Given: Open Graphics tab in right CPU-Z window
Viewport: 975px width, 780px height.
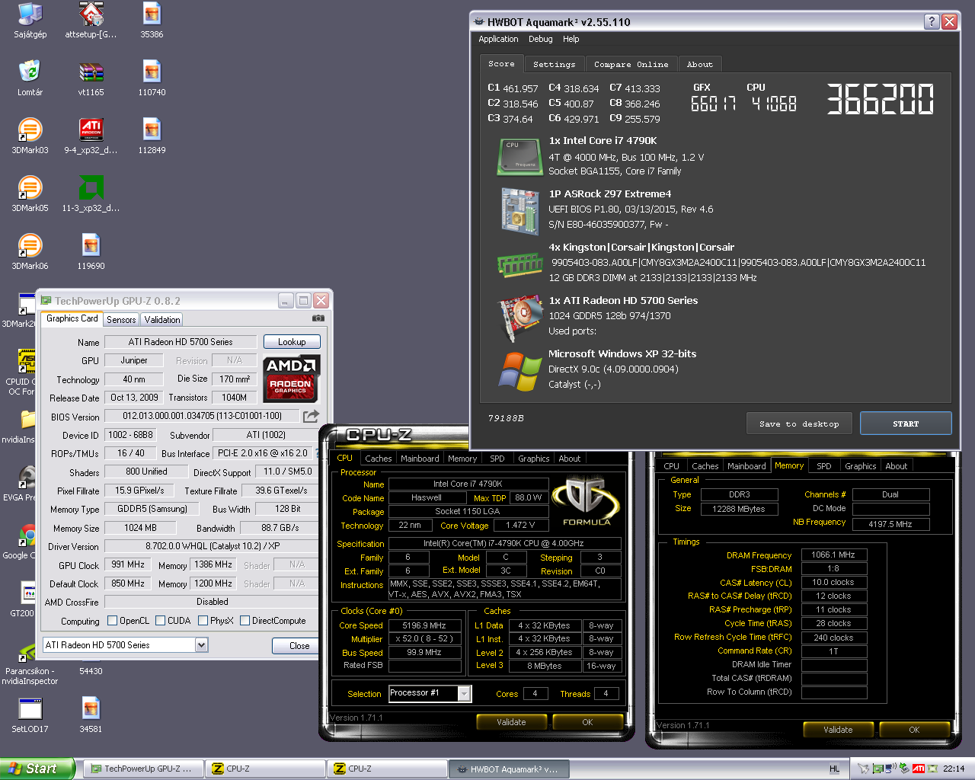Looking at the screenshot, I should click(861, 466).
